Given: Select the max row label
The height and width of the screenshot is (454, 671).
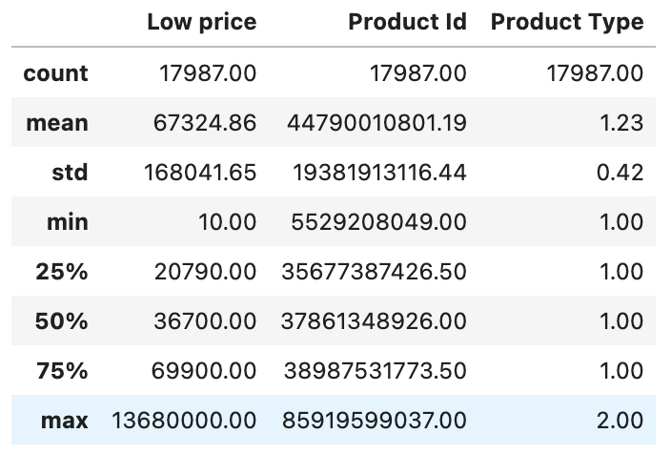Looking at the screenshot, I should tap(65, 421).
